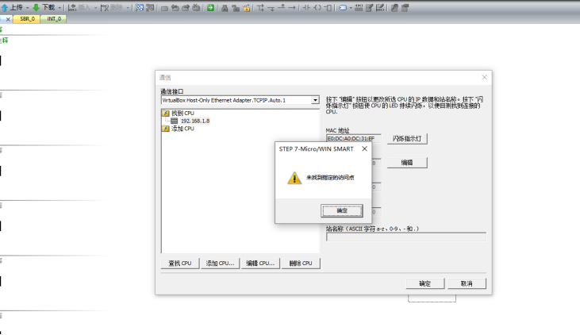Click the 通信接口 label
The width and height of the screenshot is (580, 335).
coord(172,91)
